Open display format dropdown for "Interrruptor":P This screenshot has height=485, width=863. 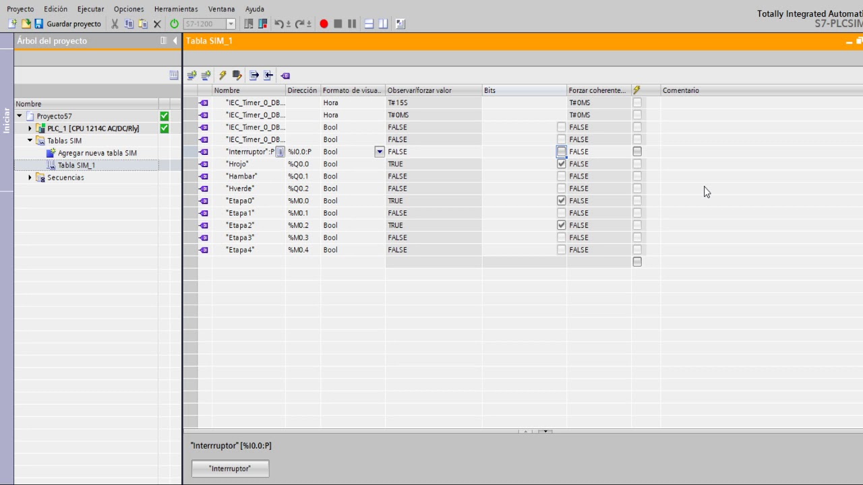[x=380, y=152]
